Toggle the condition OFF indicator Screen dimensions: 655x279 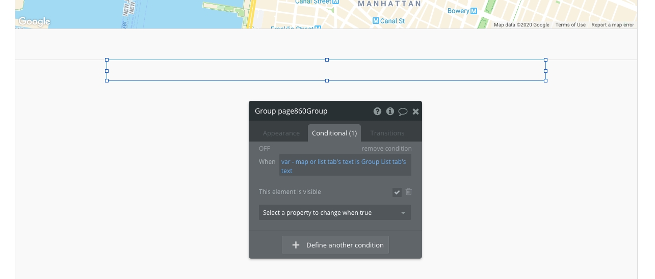[265, 149]
